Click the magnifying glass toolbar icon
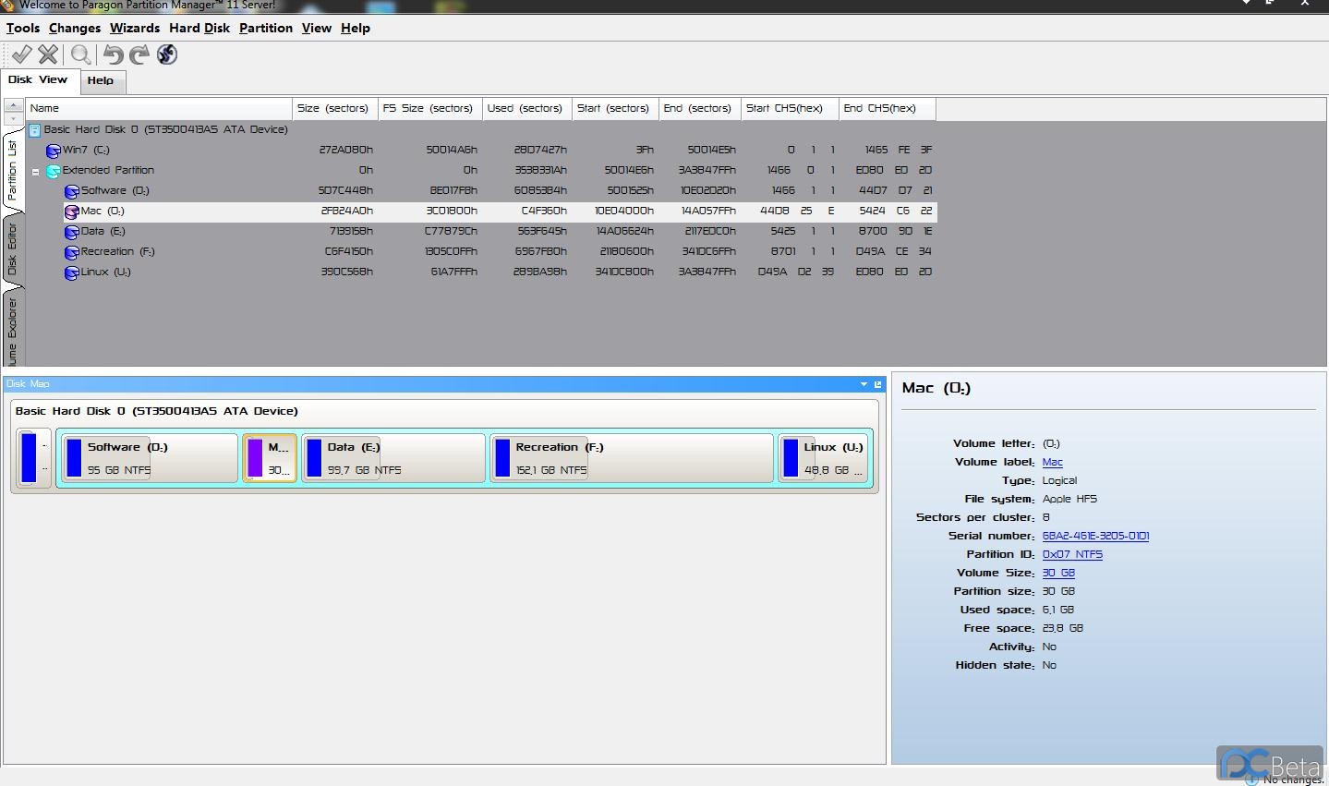 pyautogui.click(x=81, y=54)
